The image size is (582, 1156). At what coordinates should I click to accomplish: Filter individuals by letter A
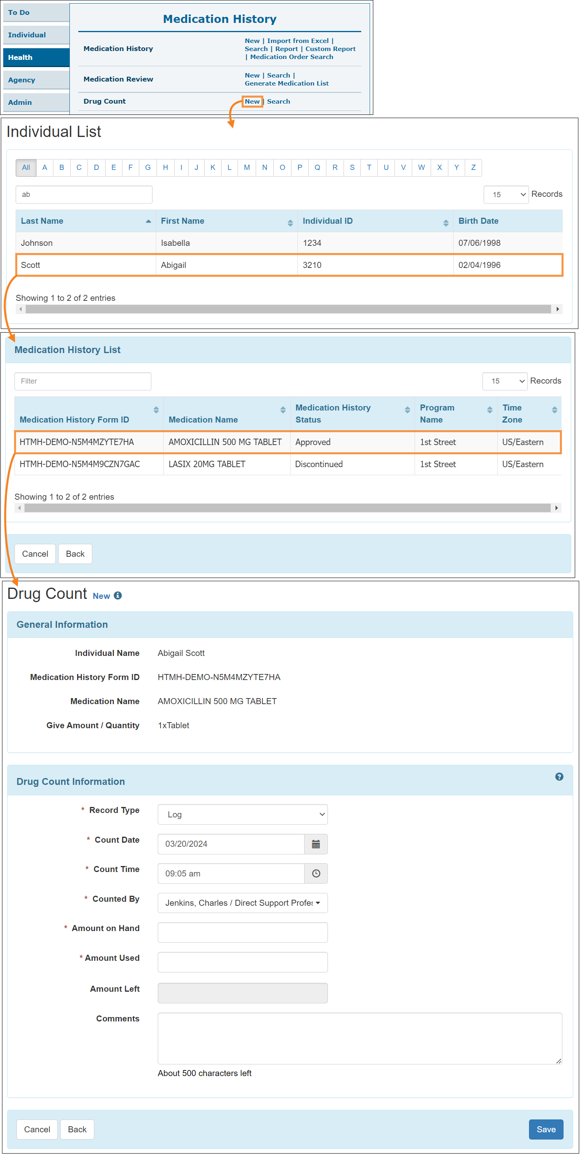pyautogui.click(x=45, y=168)
